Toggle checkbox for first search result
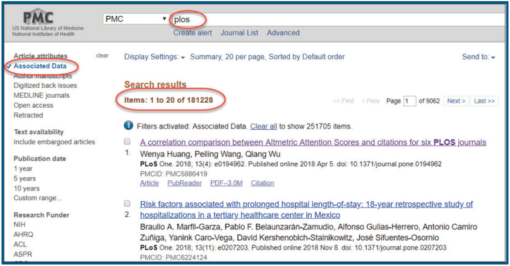 point(127,142)
